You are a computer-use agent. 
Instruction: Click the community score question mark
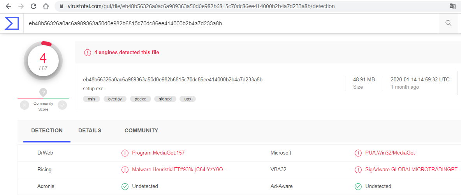[43, 92]
